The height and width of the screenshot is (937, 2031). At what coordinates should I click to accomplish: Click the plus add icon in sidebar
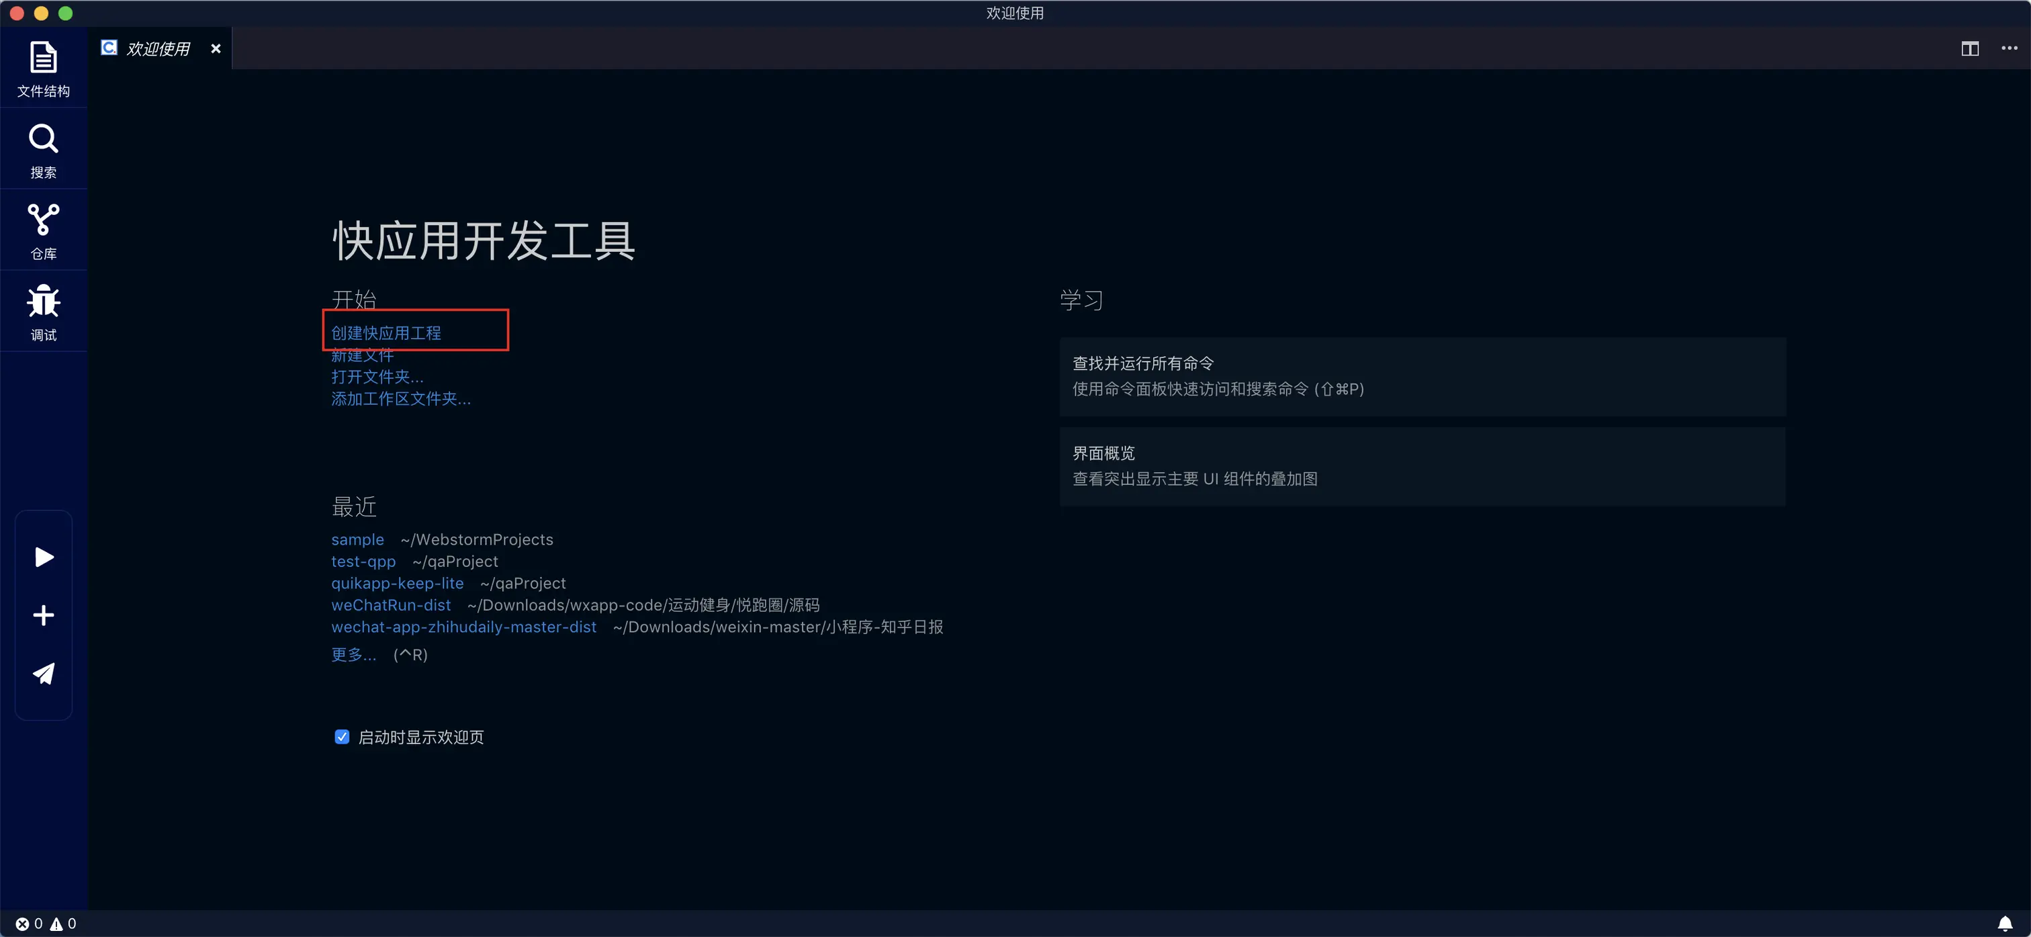point(44,615)
